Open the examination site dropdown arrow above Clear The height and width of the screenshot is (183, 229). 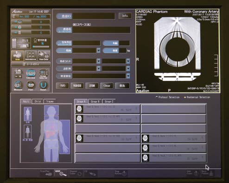pyautogui.click(x=128, y=76)
